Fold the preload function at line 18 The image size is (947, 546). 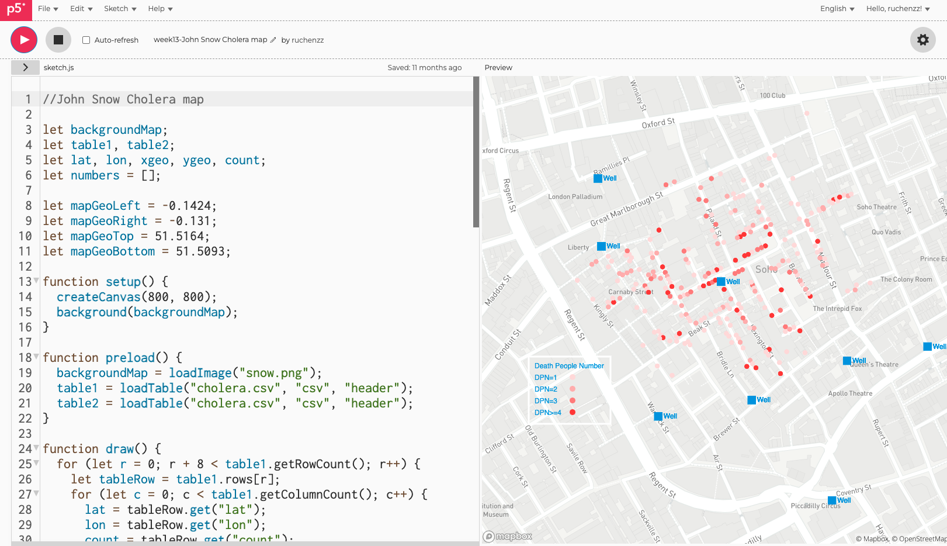click(x=36, y=357)
